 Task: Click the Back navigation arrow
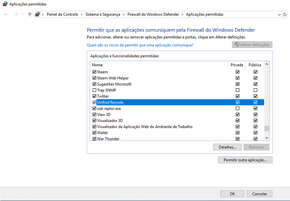click(x=6, y=14)
